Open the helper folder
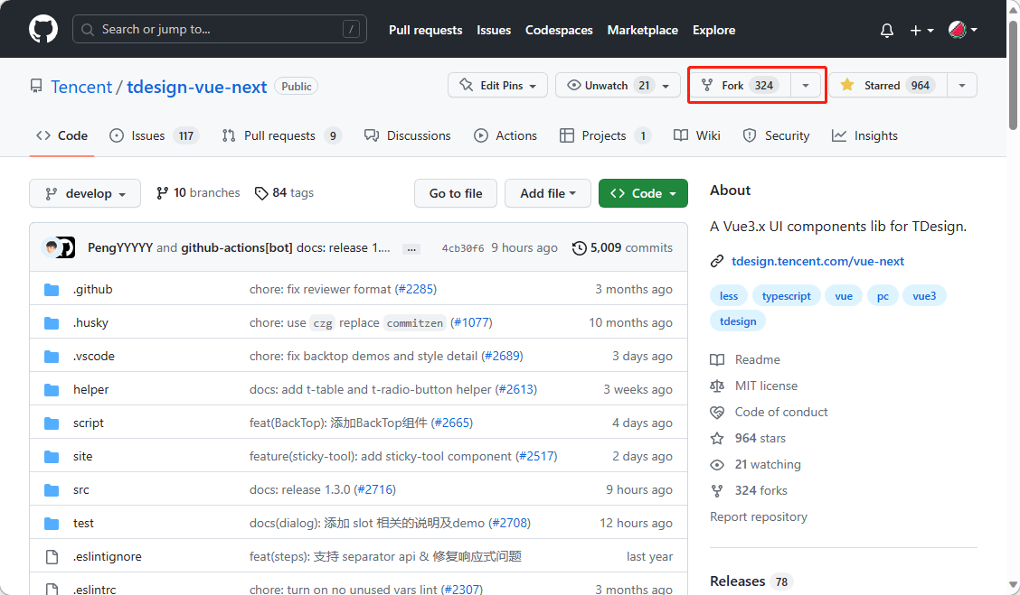The image size is (1020, 595). click(91, 390)
